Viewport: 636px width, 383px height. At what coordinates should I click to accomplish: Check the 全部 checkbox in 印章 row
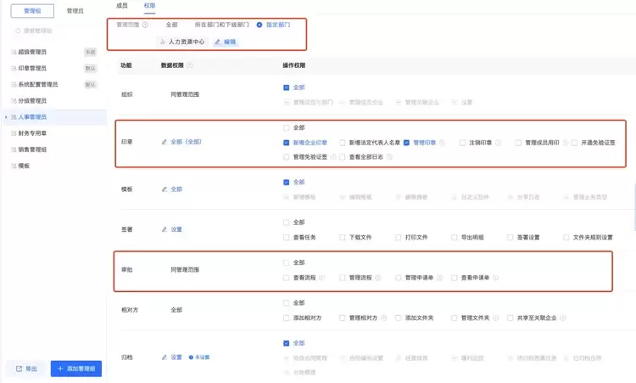pyautogui.click(x=287, y=127)
